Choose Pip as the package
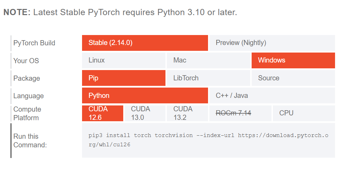The image size is (345, 170). [x=124, y=78]
